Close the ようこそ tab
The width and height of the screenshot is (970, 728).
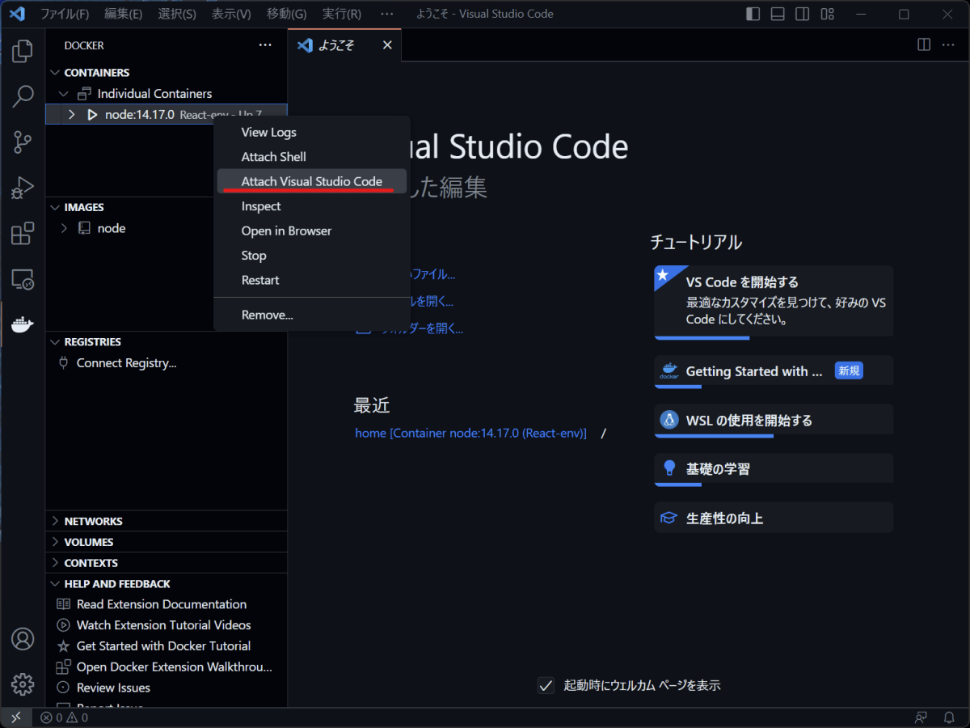[x=387, y=45]
